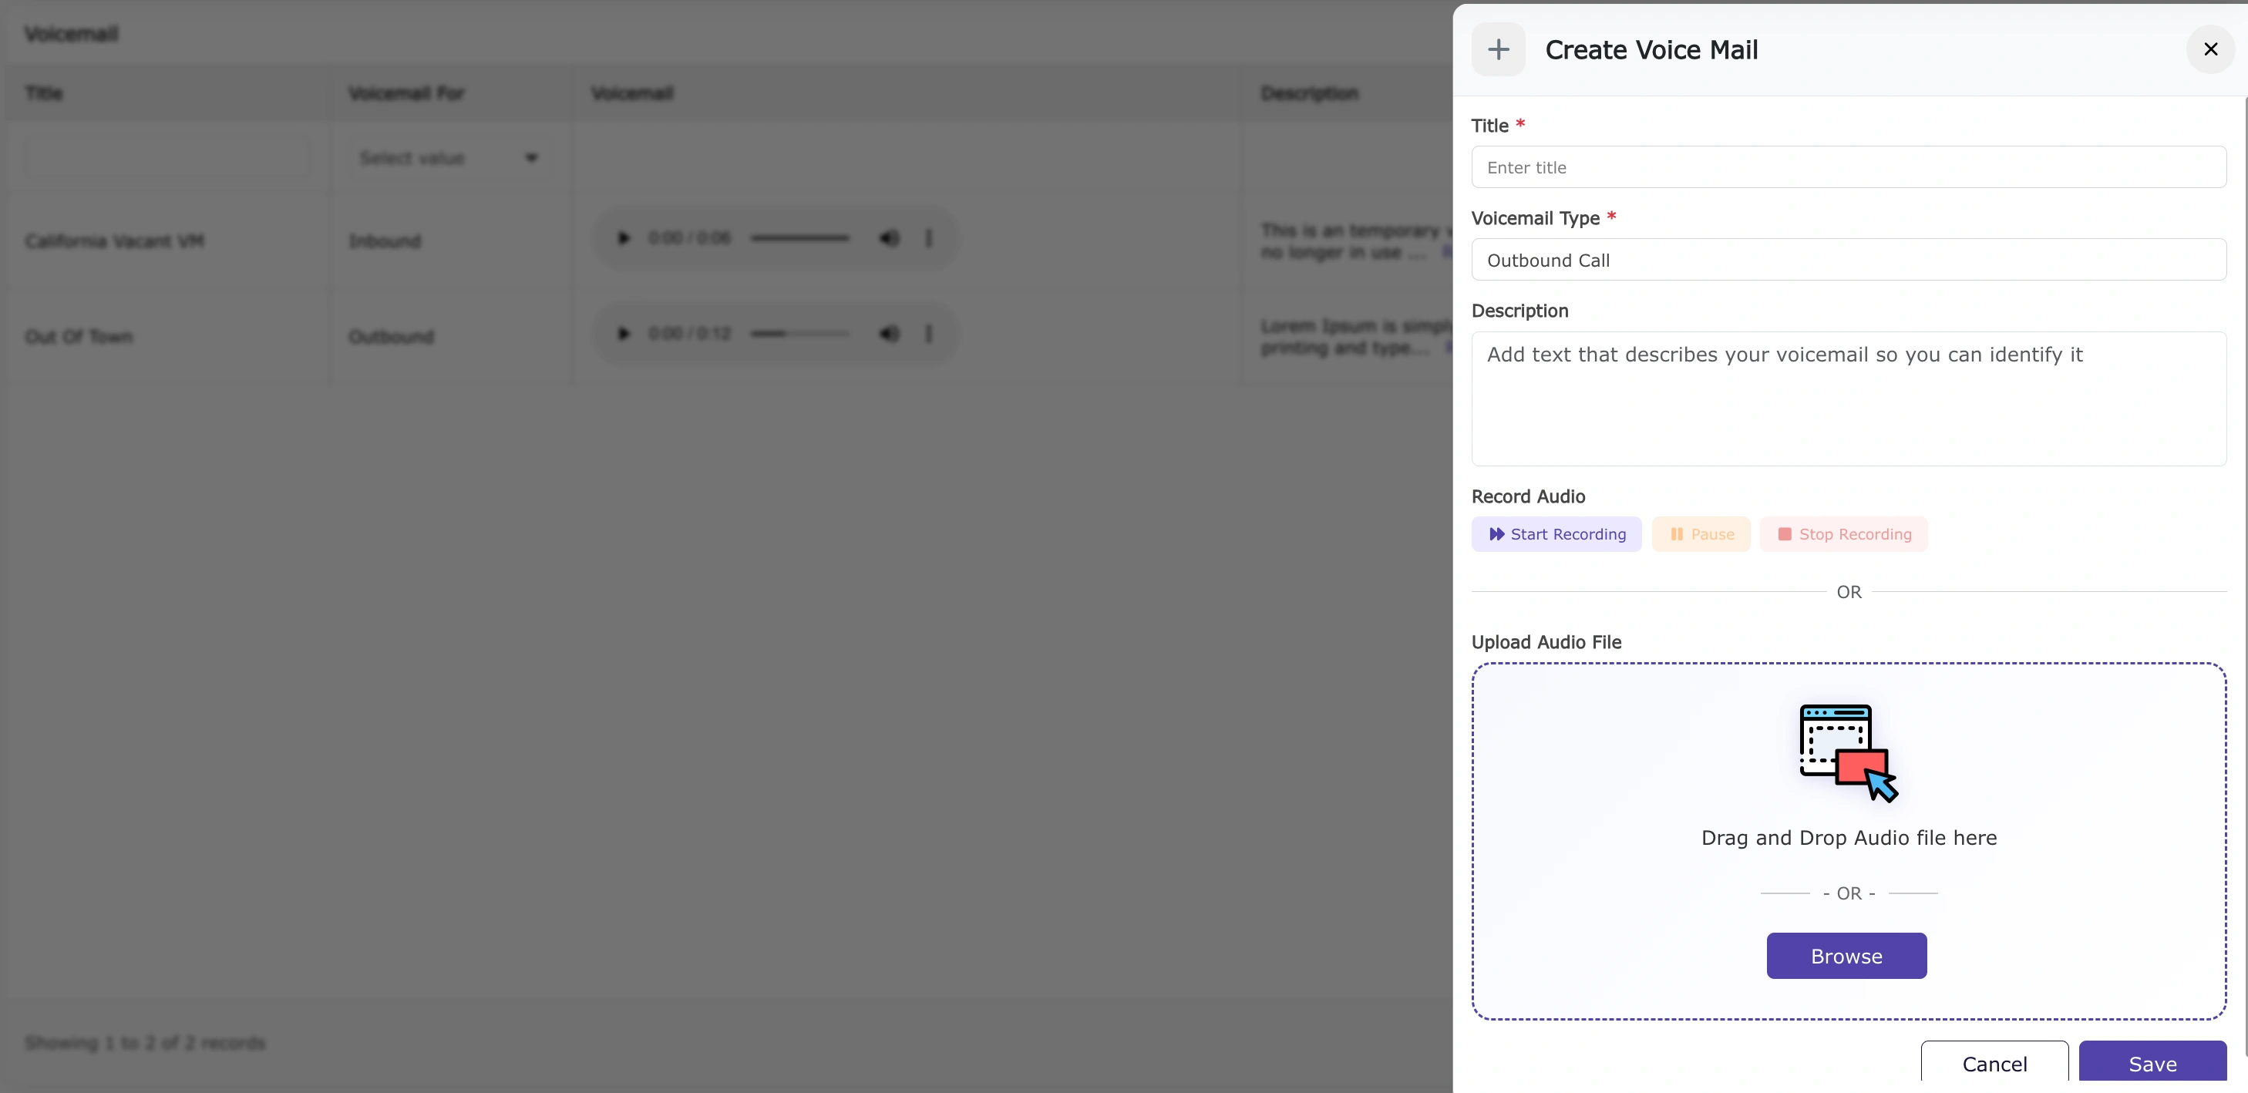Play the Out Of Town voicemail recording
The height and width of the screenshot is (1093, 2248).
pyautogui.click(x=623, y=333)
